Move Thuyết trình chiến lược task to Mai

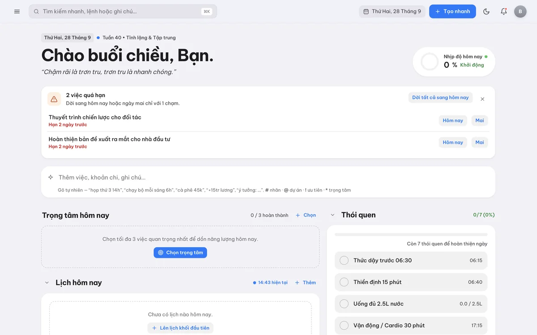click(480, 120)
